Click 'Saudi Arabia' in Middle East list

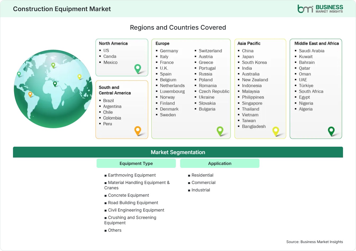[312, 51]
